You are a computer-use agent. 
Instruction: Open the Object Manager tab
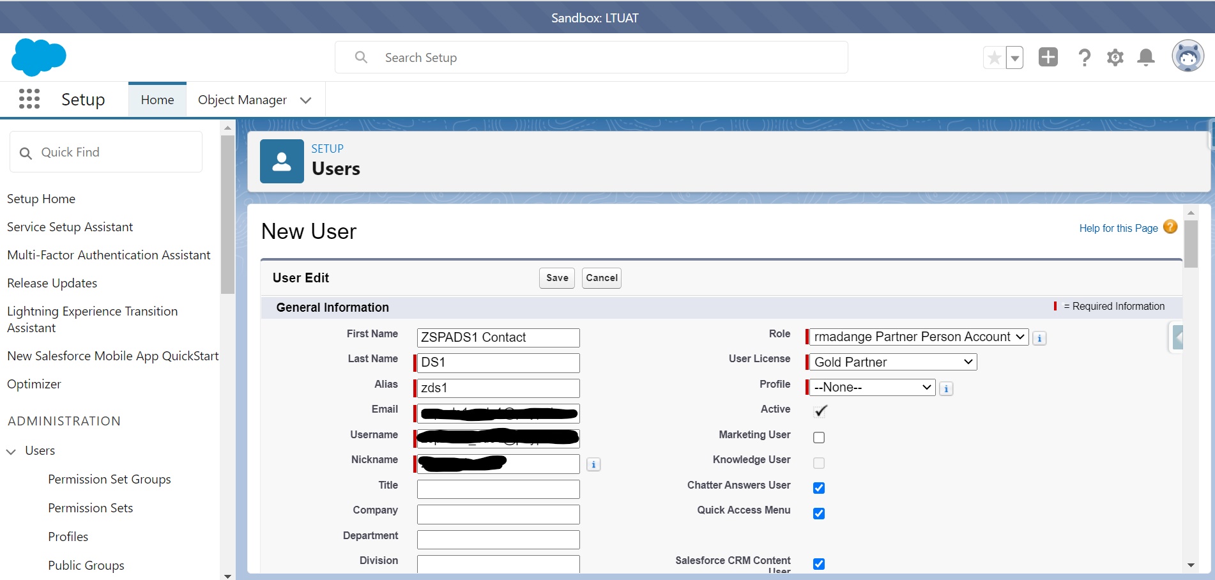click(x=242, y=100)
